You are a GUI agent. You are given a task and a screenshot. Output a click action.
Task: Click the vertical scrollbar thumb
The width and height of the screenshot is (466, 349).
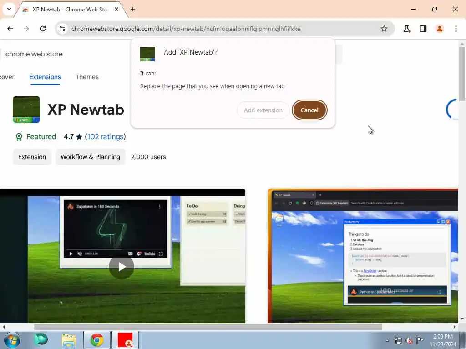pos(462,74)
